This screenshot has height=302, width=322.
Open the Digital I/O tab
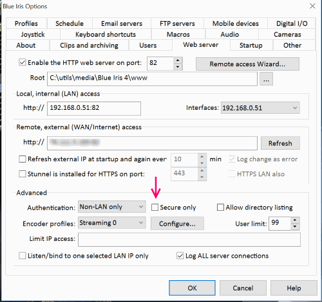click(x=292, y=23)
